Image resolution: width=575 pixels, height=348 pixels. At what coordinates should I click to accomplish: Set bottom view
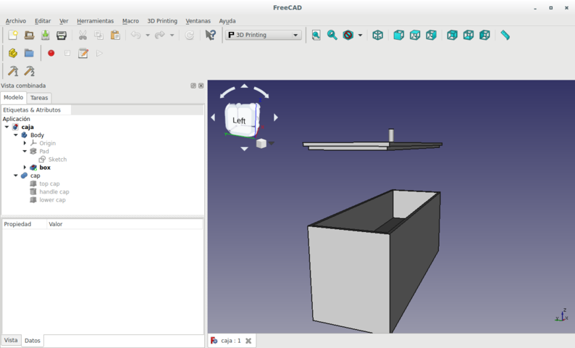469,36
